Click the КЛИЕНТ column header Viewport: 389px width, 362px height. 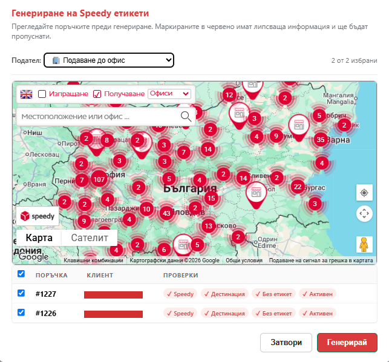(x=100, y=276)
